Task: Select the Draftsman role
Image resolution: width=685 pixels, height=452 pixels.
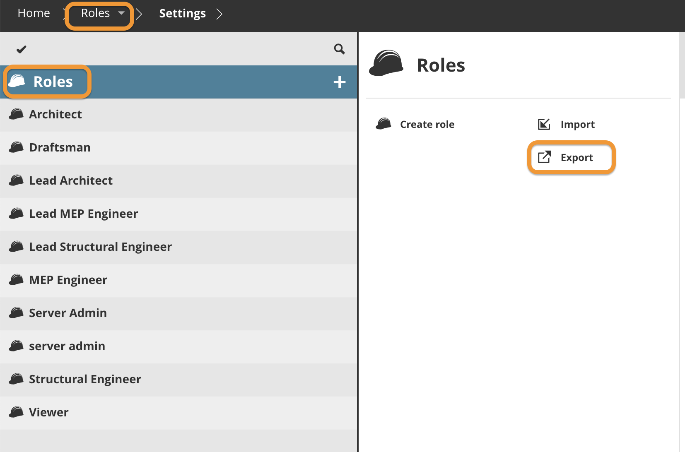Action: (x=60, y=147)
